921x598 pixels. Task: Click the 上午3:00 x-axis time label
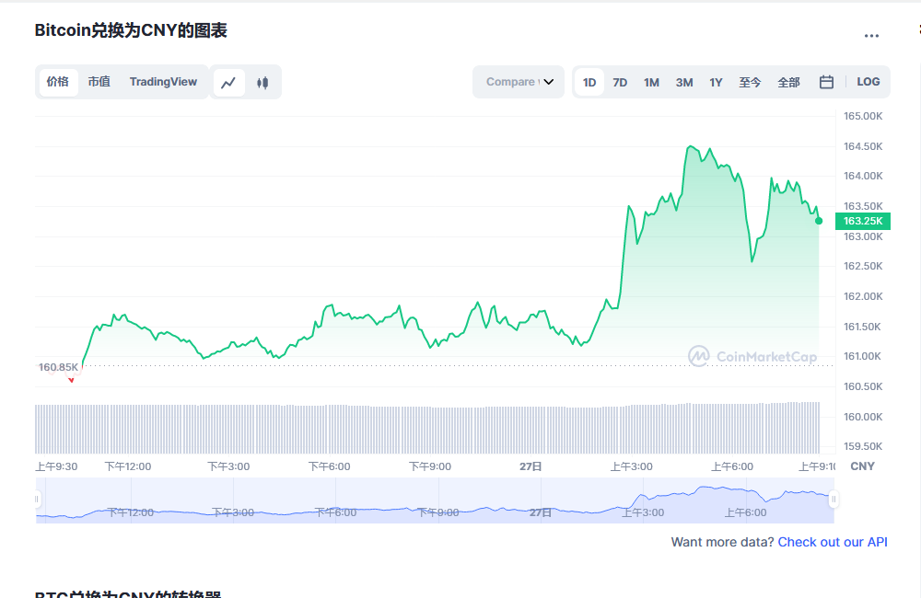point(632,466)
